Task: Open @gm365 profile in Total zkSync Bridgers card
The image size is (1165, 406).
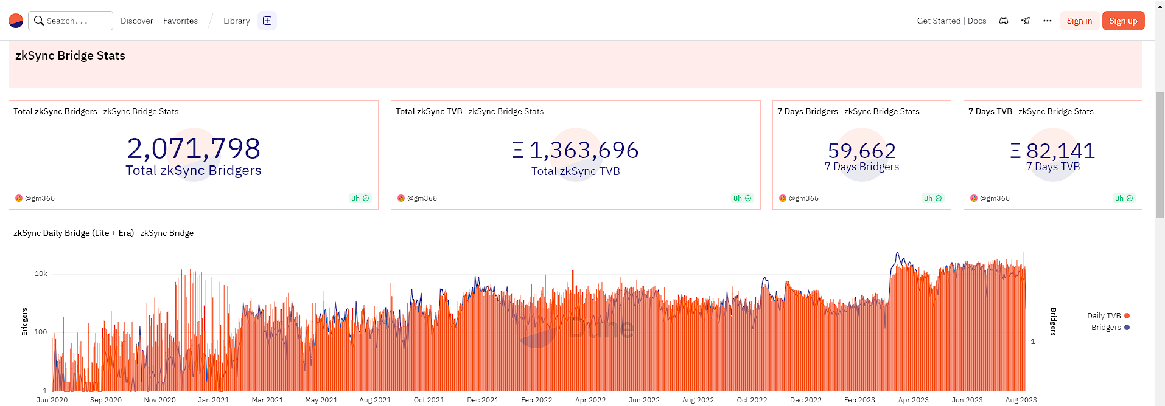Action: pos(40,198)
